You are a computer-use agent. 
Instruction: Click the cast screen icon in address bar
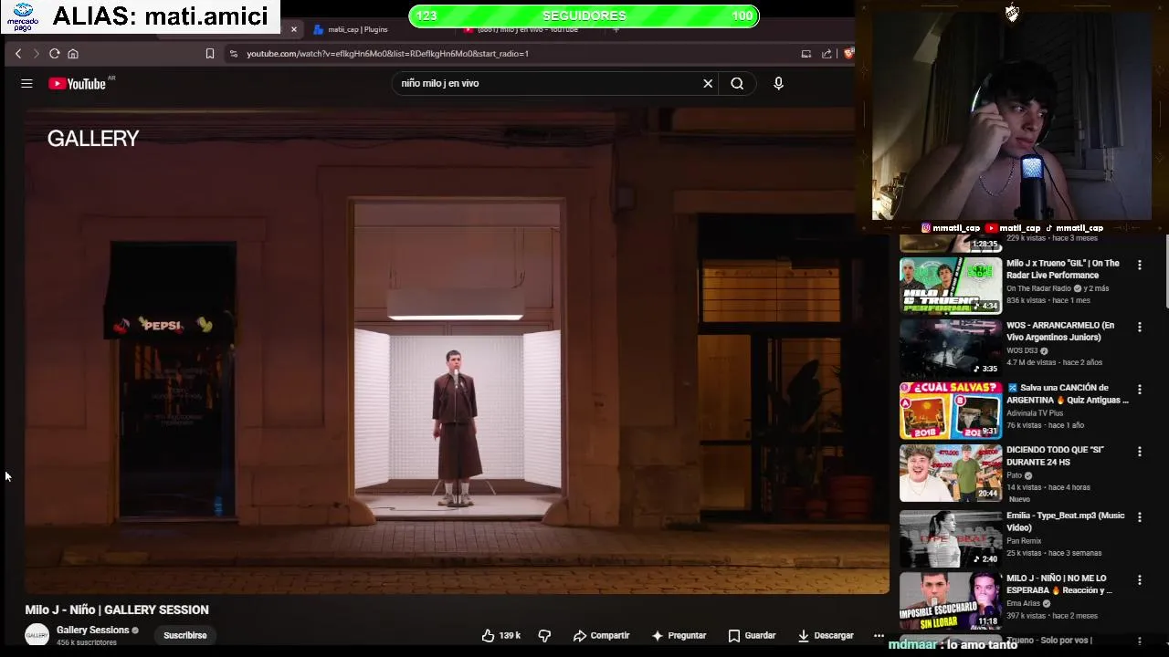coord(806,54)
